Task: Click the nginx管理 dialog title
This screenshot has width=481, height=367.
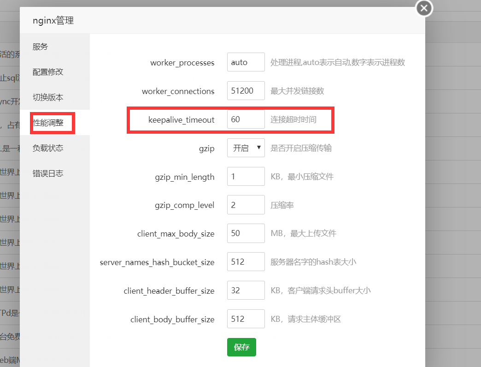Action: click(x=53, y=21)
